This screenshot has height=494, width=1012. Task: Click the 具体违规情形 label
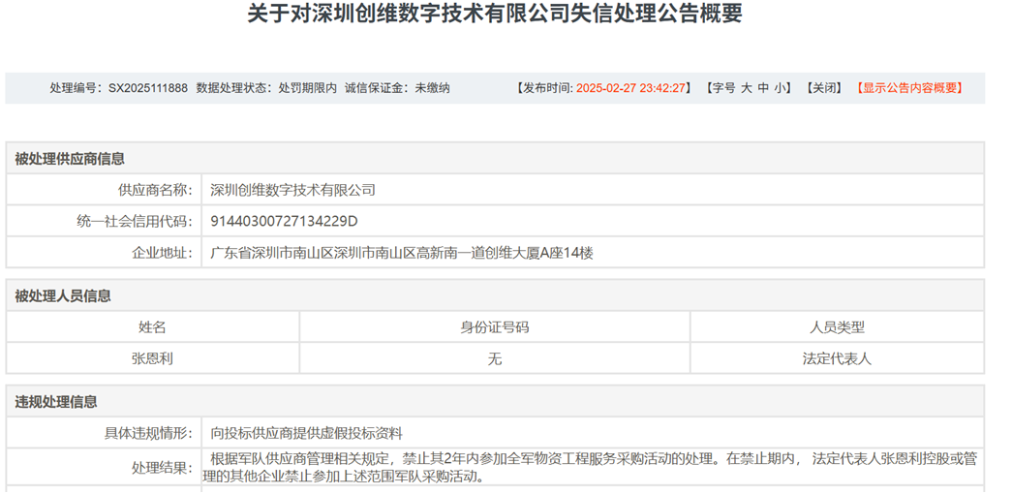148,433
